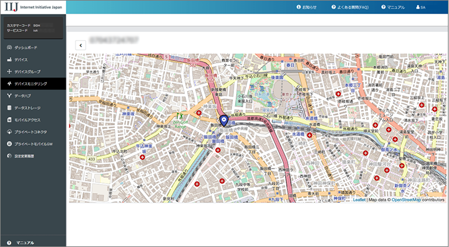Click the hospital marker near 牛込神楽坂
The height and width of the screenshot is (247, 449).
pos(142,157)
